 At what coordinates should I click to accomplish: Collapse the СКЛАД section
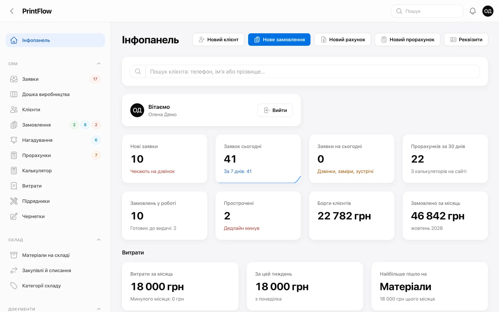tap(99, 240)
